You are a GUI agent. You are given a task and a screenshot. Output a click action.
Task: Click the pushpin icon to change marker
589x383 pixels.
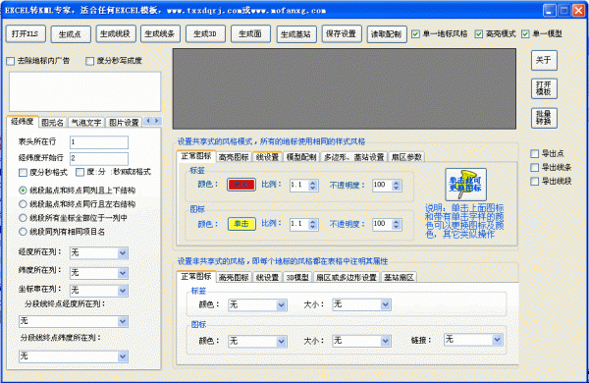[x=465, y=185]
